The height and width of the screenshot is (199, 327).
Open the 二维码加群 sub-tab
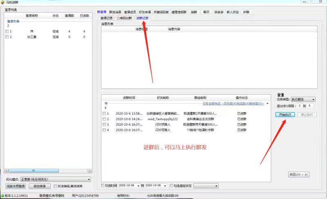click(x=124, y=18)
